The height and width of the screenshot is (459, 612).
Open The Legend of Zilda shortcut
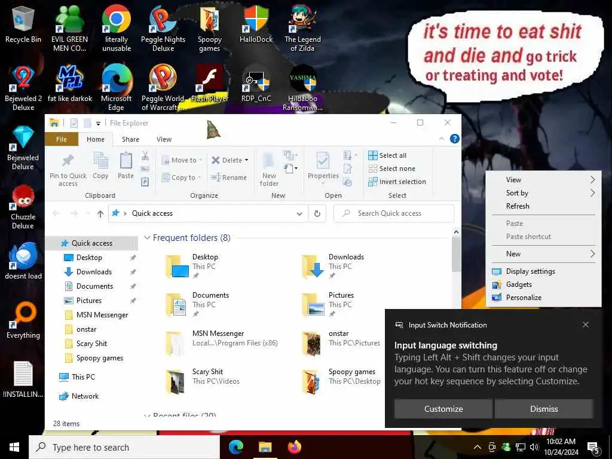pos(302,28)
